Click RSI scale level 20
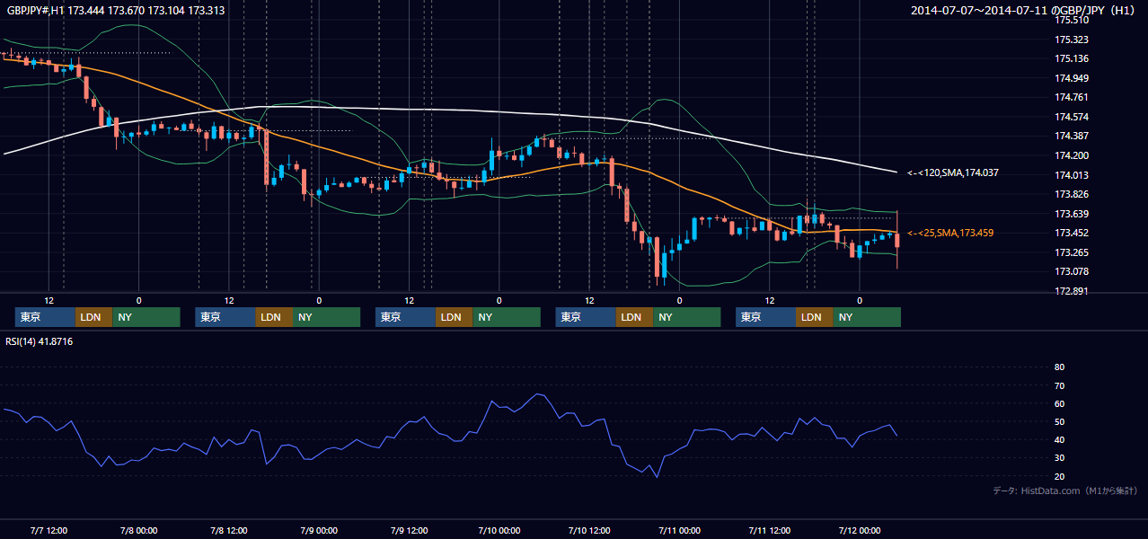1148x539 pixels. point(1059,477)
